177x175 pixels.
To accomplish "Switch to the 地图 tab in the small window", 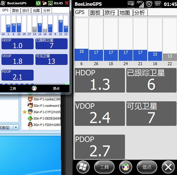I will pos(36,11).
